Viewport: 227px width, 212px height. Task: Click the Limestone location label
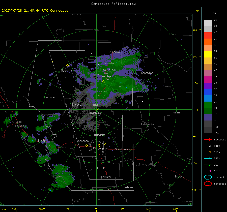[48, 97]
